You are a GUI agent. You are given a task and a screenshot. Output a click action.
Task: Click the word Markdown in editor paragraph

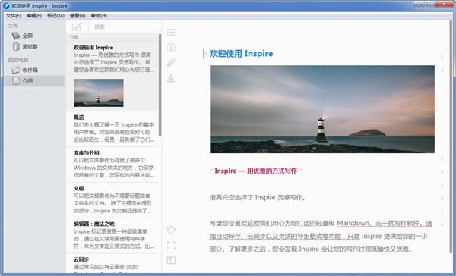(x=353, y=223)
